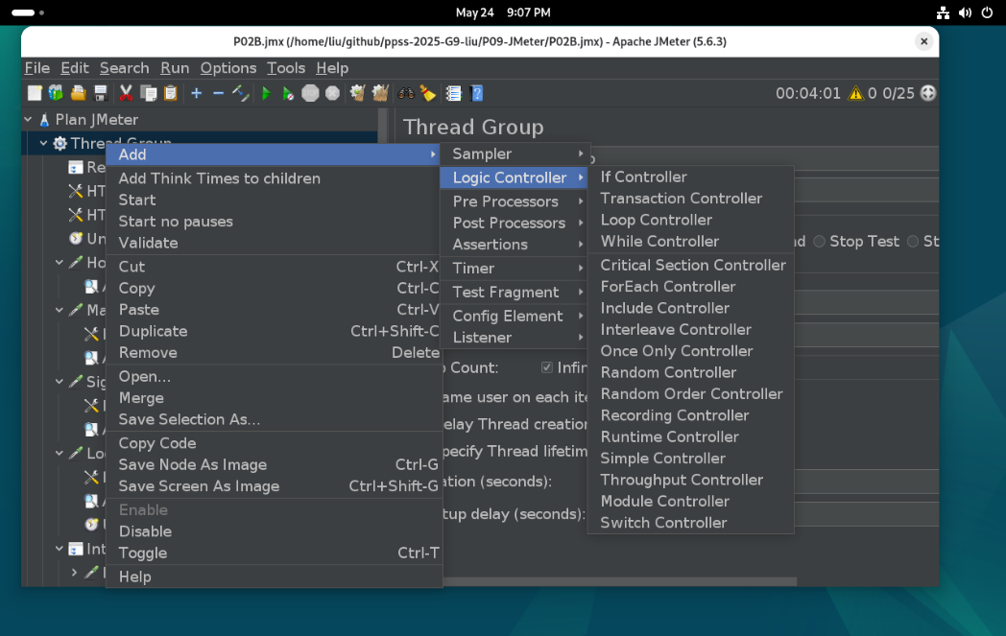Open the volume icon in top bar
This screenshot has width=1006, height=636.
pyautogui.click(x=965, y=12)
